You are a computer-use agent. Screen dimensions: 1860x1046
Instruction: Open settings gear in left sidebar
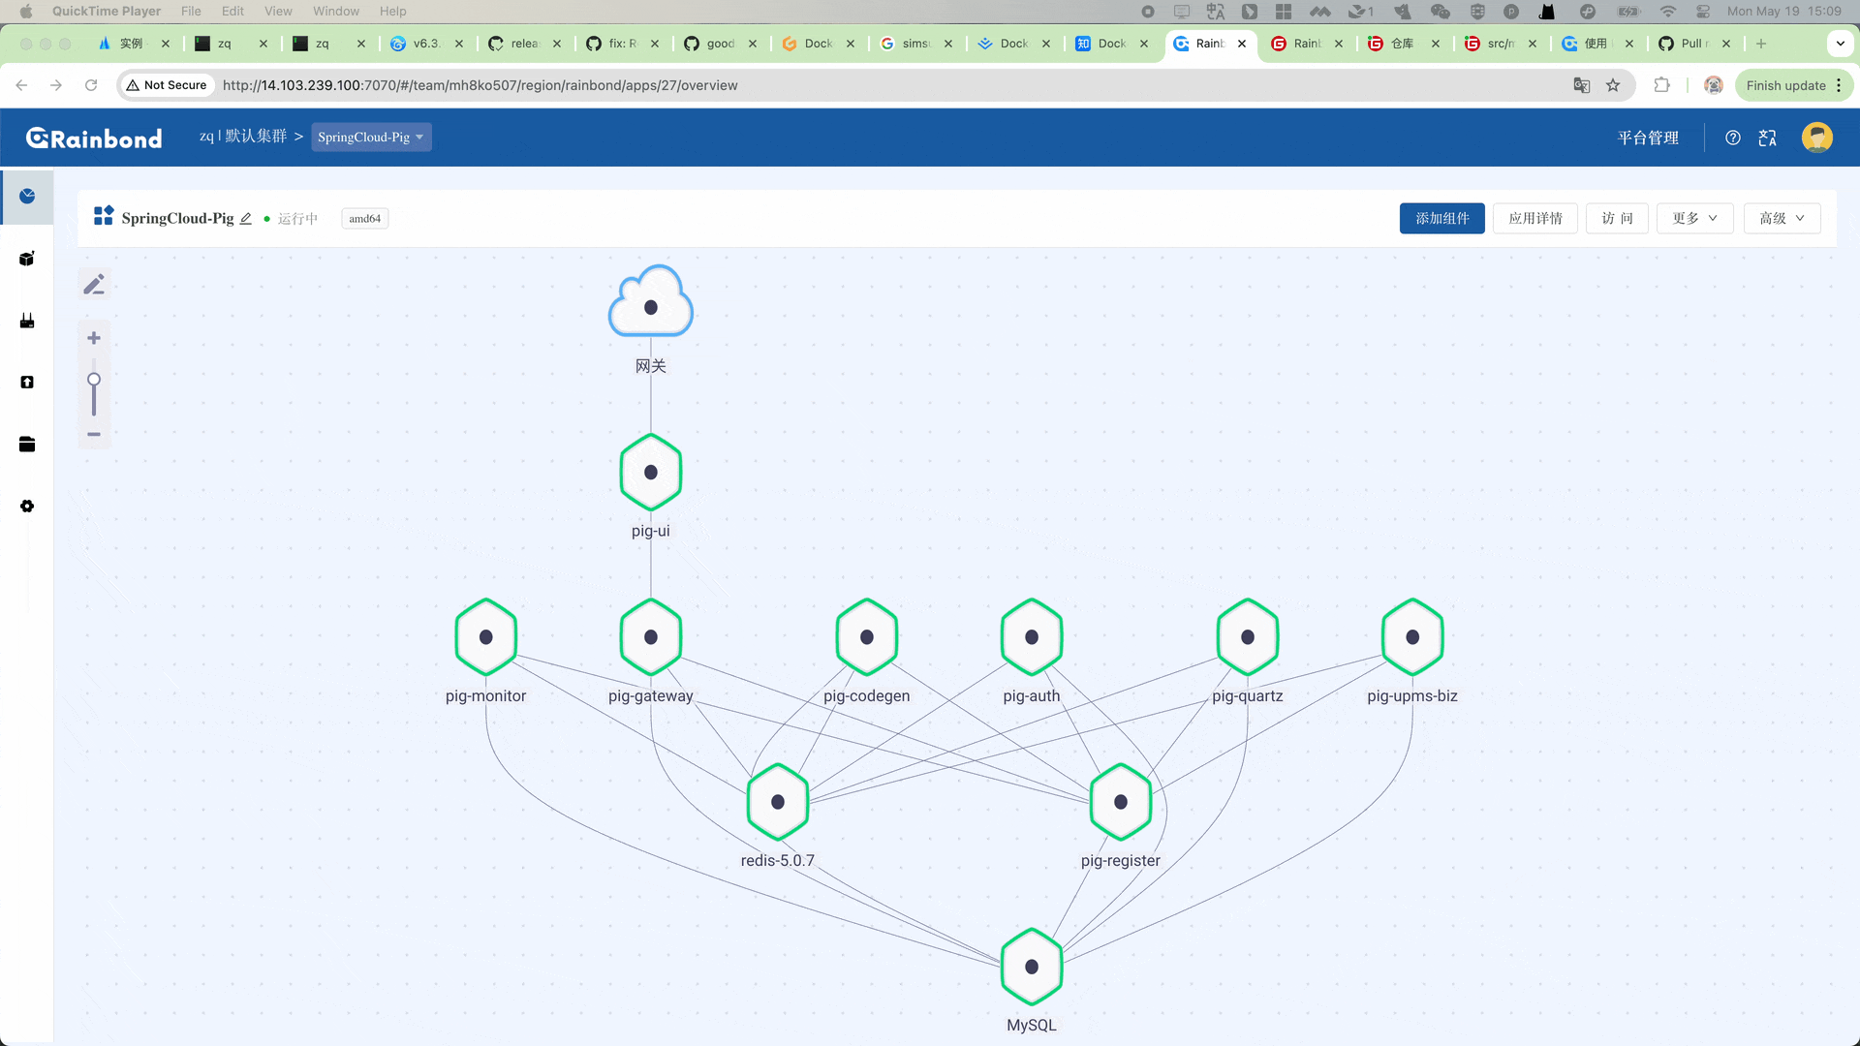[27, 507]
